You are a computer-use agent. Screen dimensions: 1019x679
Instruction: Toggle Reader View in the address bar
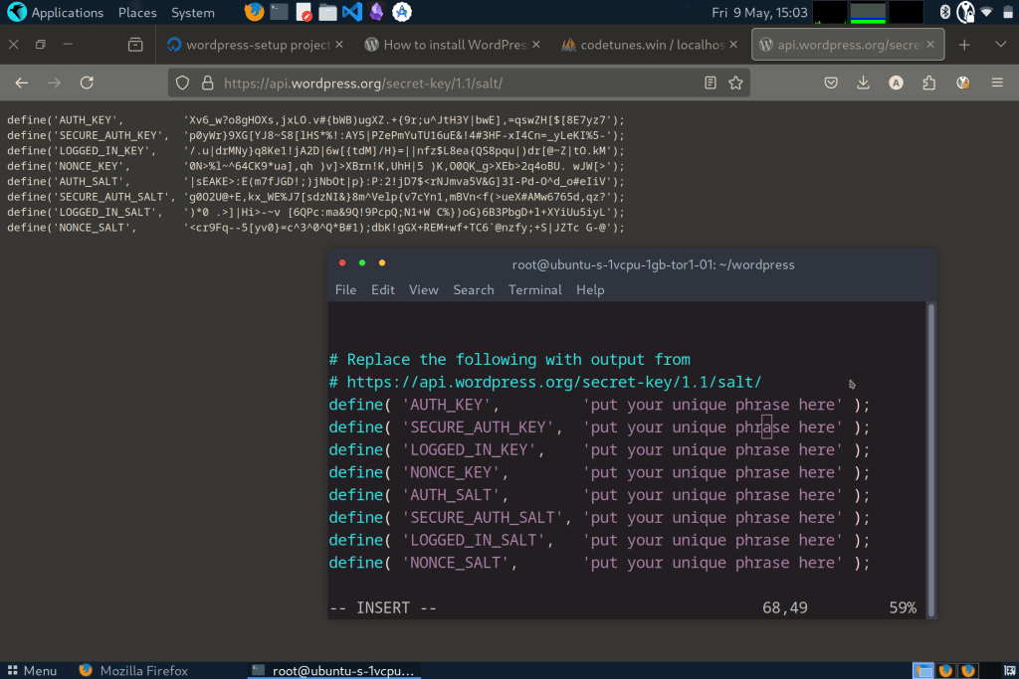711,83
